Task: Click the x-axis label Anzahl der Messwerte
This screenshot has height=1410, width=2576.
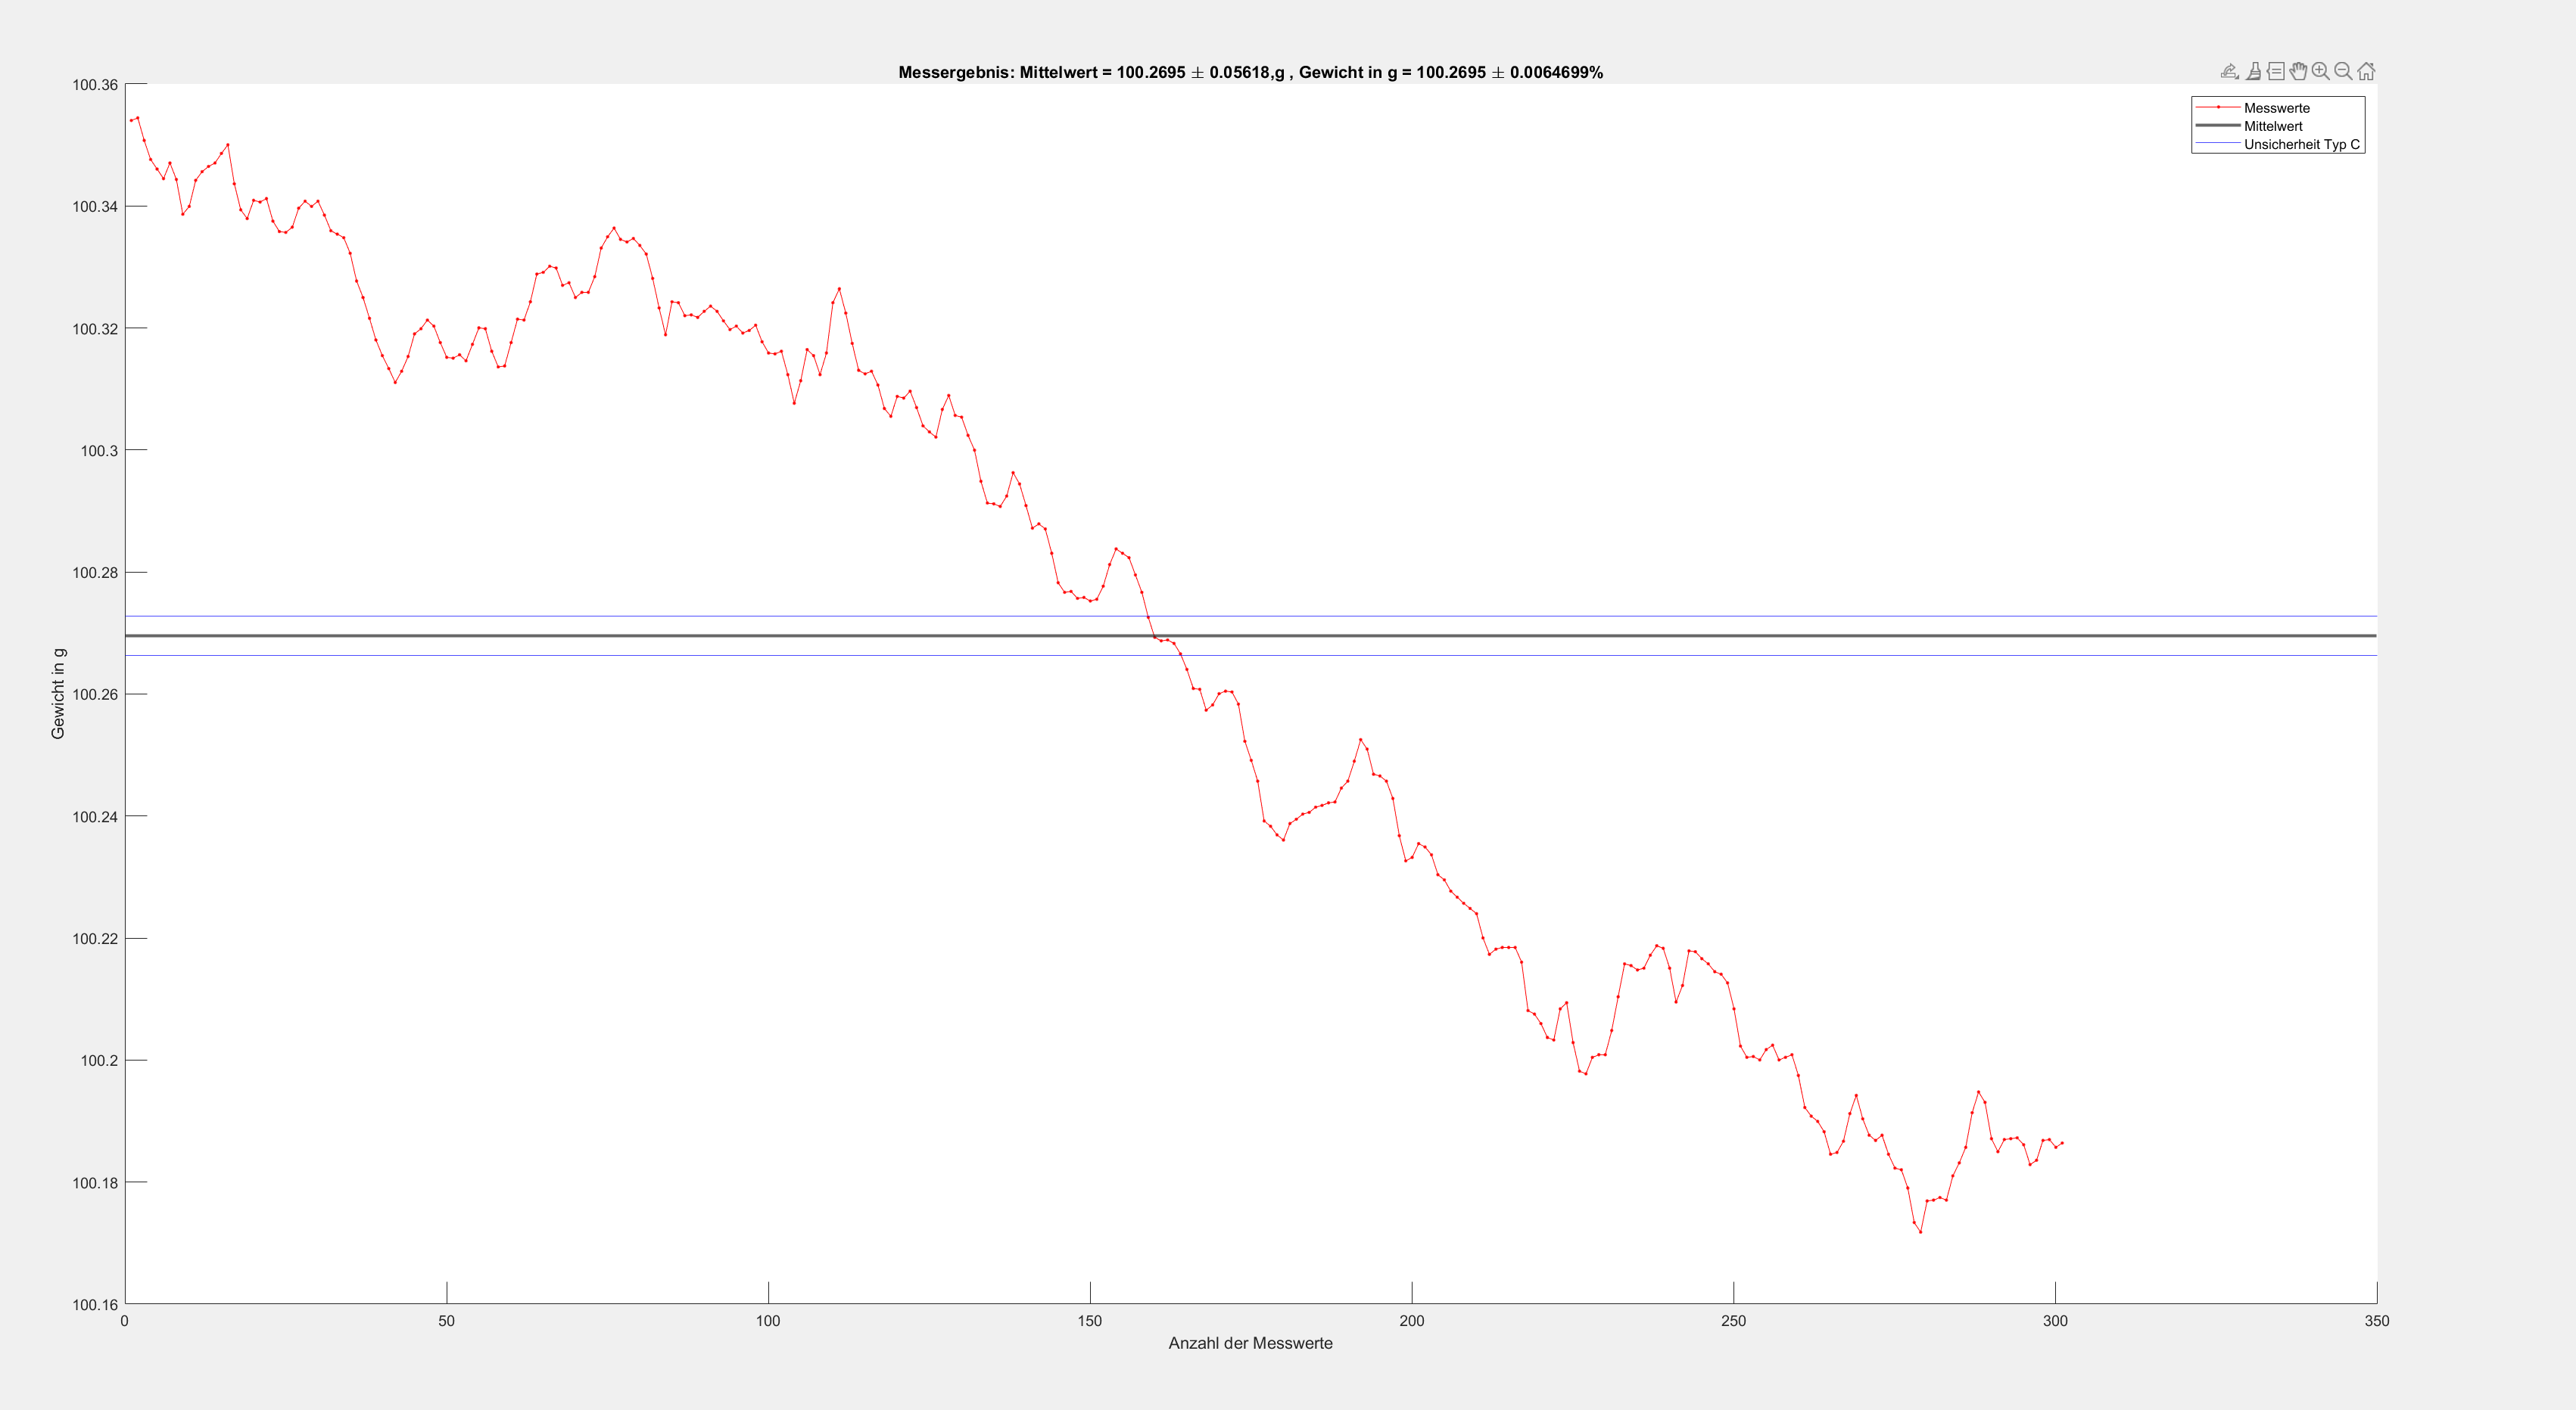Action: tap(1250, 1343)
